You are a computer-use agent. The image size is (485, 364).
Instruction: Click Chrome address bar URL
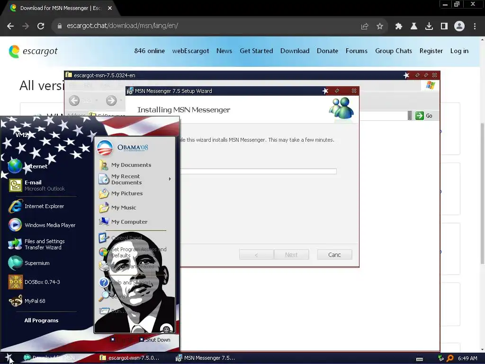(122, 26)
